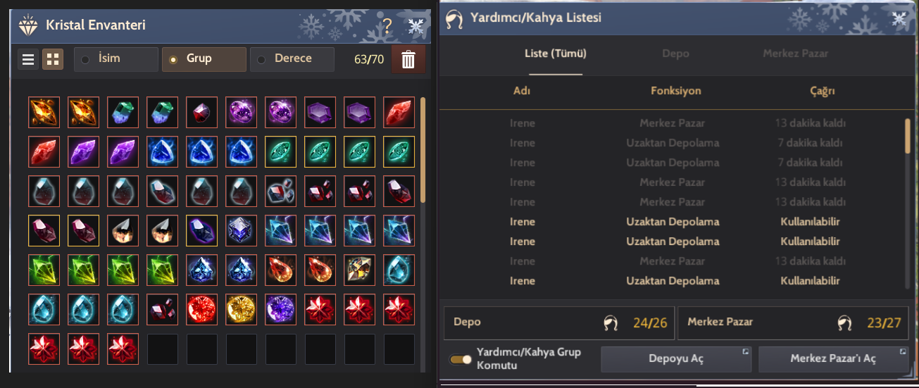This screenshot has width=919, height=388.
Task: Select the round golden yellow crystal
Action: [241, 309]
